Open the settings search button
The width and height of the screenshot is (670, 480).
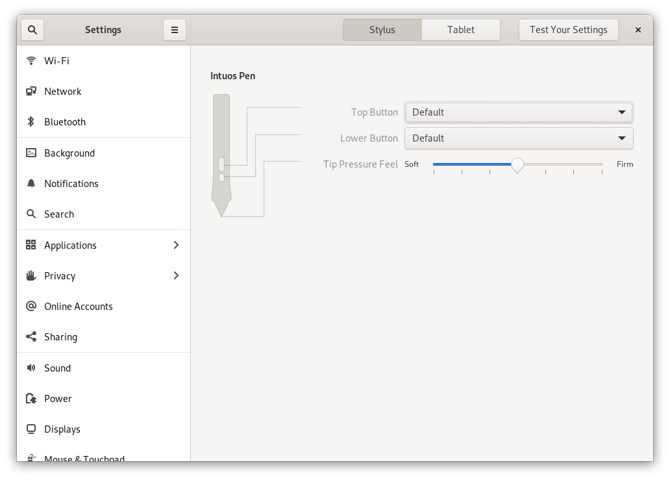tap(32, 30)
